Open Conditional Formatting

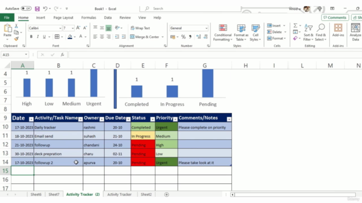click(x=222, y=33)
